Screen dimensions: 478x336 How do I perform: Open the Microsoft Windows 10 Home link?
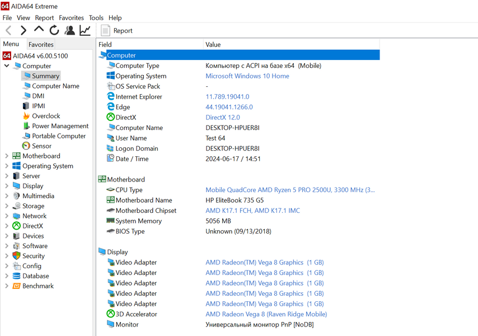[247, 76]
